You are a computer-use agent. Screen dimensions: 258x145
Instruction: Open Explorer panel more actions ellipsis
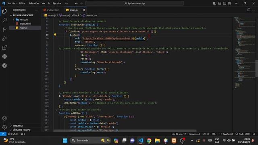click(37, 10)
